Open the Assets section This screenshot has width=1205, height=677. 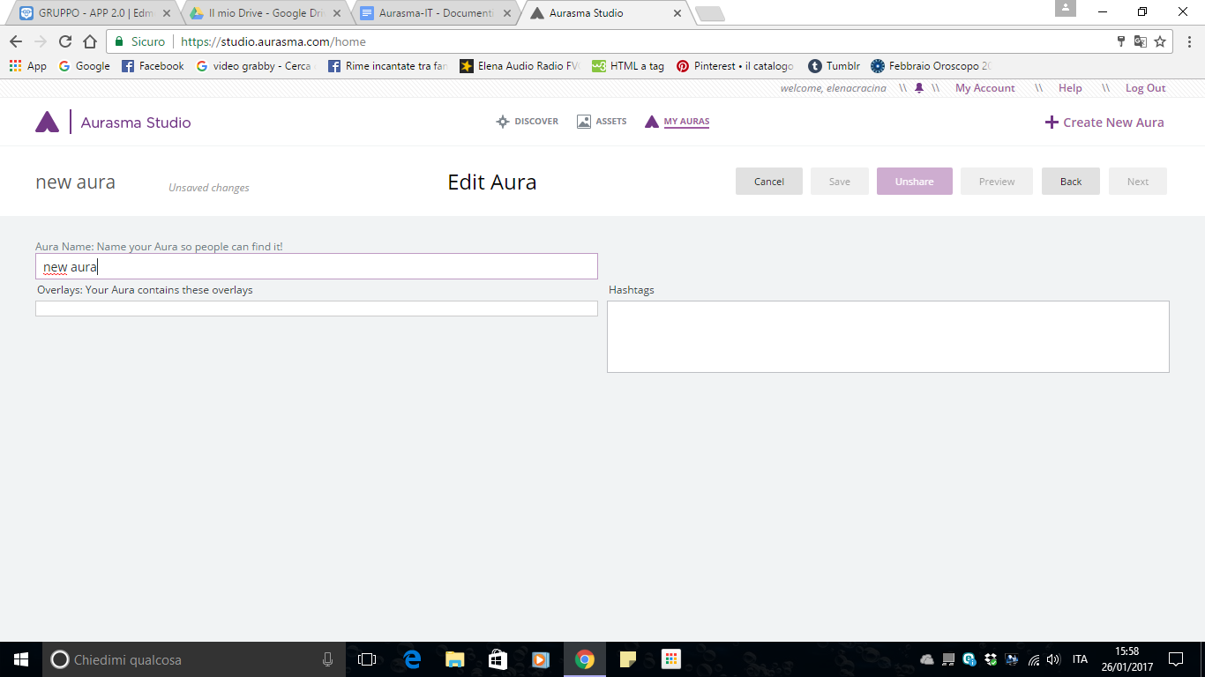(x=602, y=122)
